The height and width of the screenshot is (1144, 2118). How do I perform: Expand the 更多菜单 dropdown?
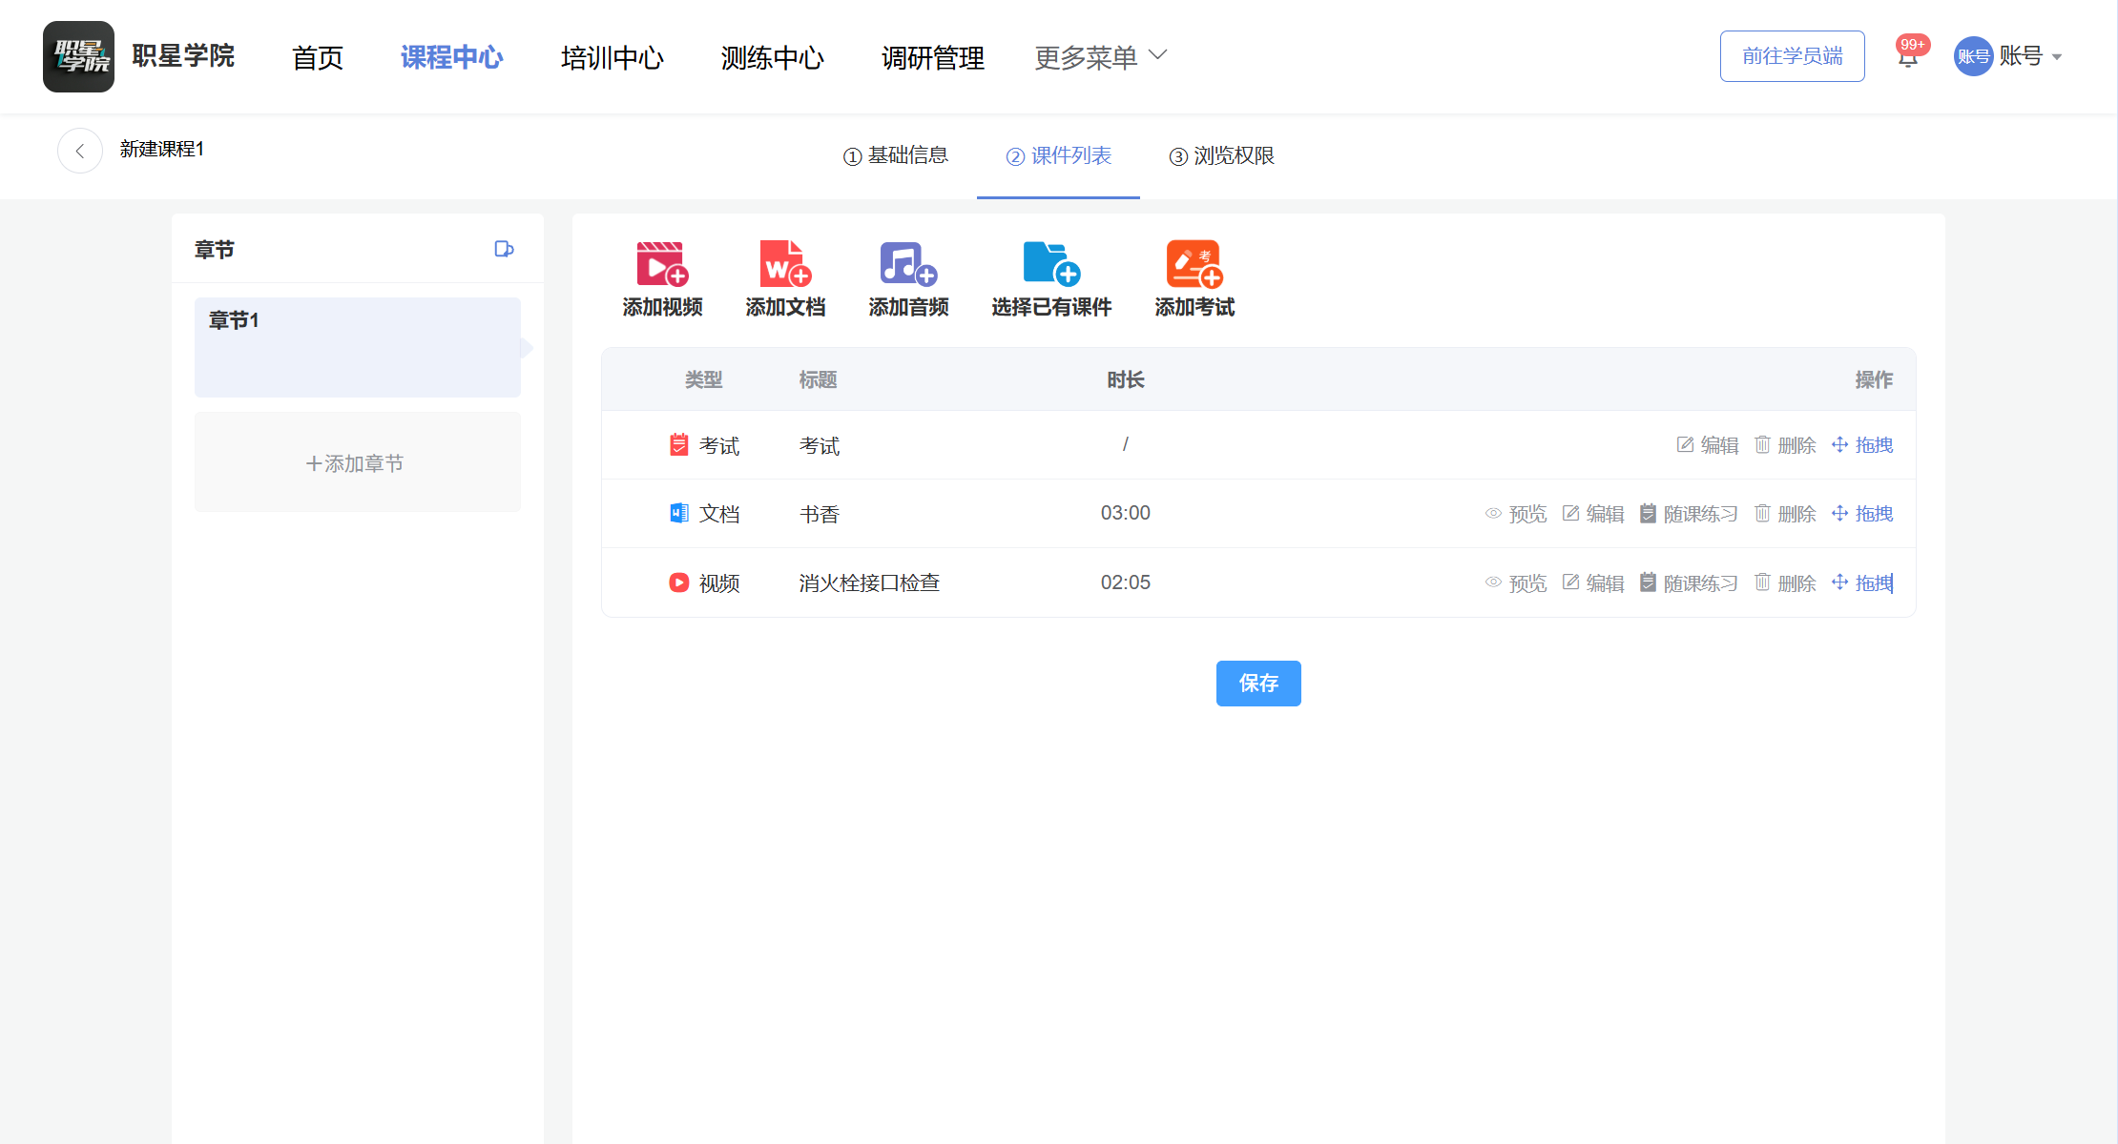(1100, 57)
